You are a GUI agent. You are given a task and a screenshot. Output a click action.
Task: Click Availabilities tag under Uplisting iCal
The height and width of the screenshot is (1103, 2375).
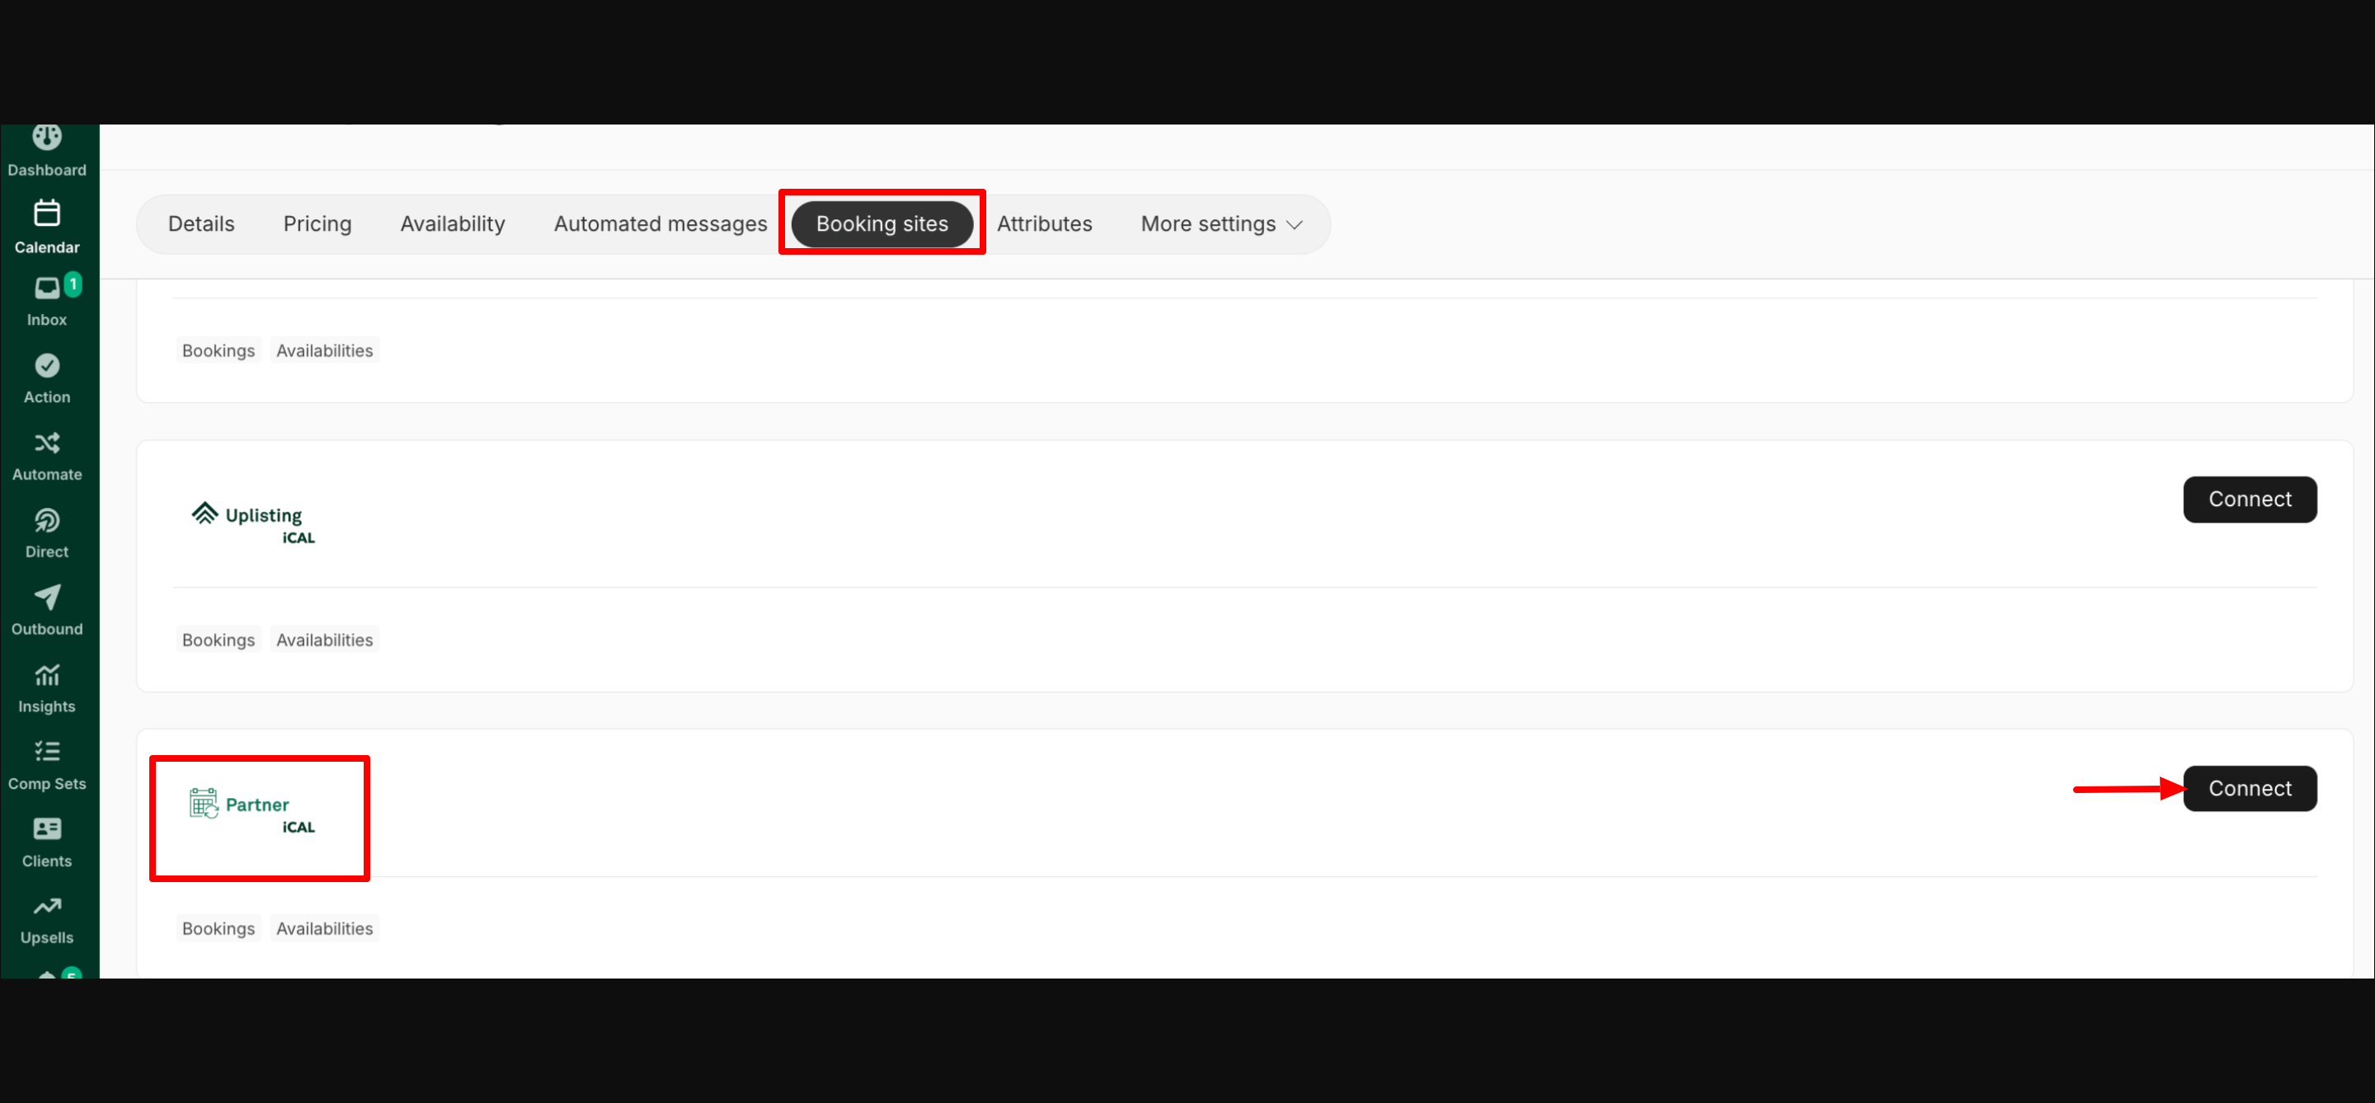click(x=325, y=640)
